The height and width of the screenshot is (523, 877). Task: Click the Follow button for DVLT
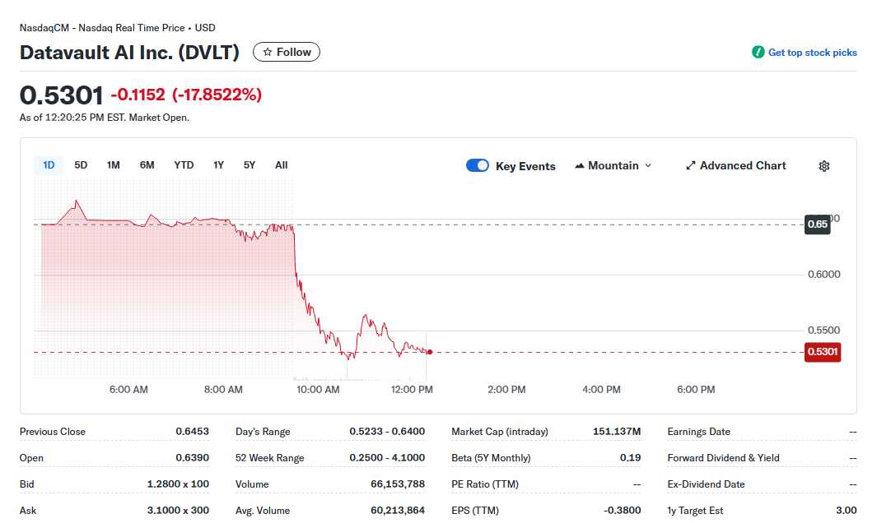(x=286, y=51)
